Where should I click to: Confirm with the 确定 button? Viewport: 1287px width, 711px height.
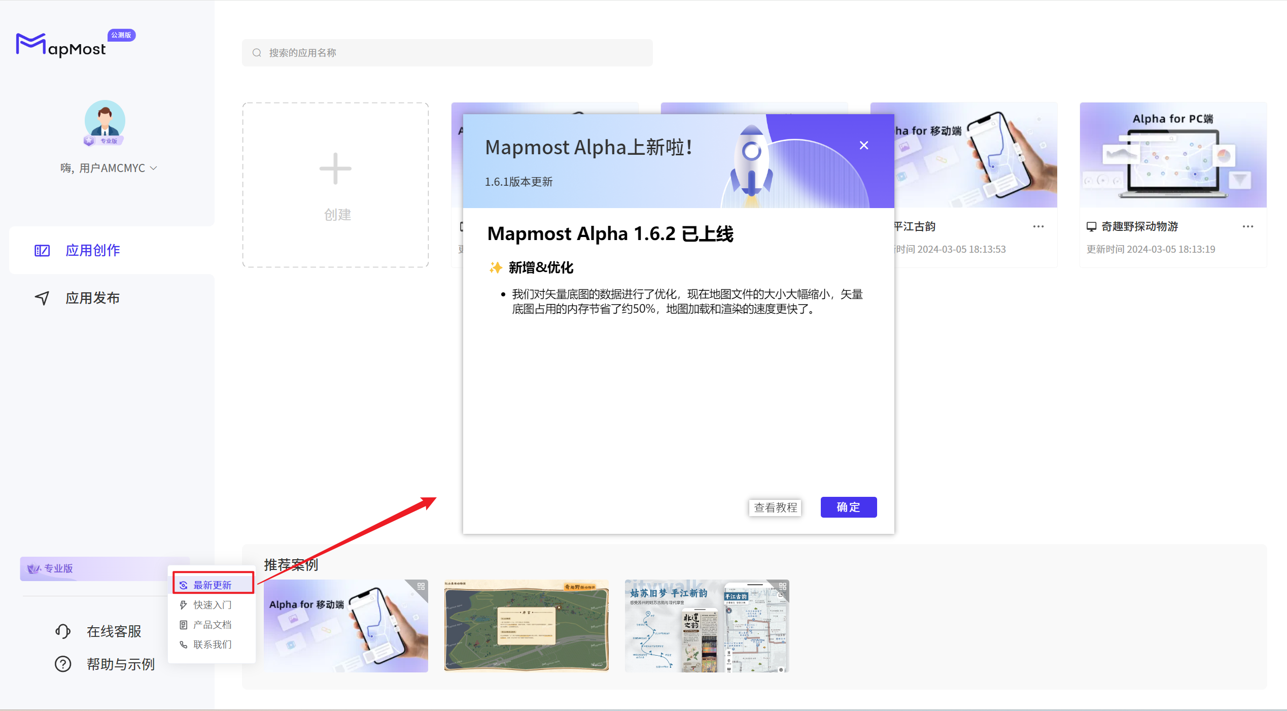849,507
